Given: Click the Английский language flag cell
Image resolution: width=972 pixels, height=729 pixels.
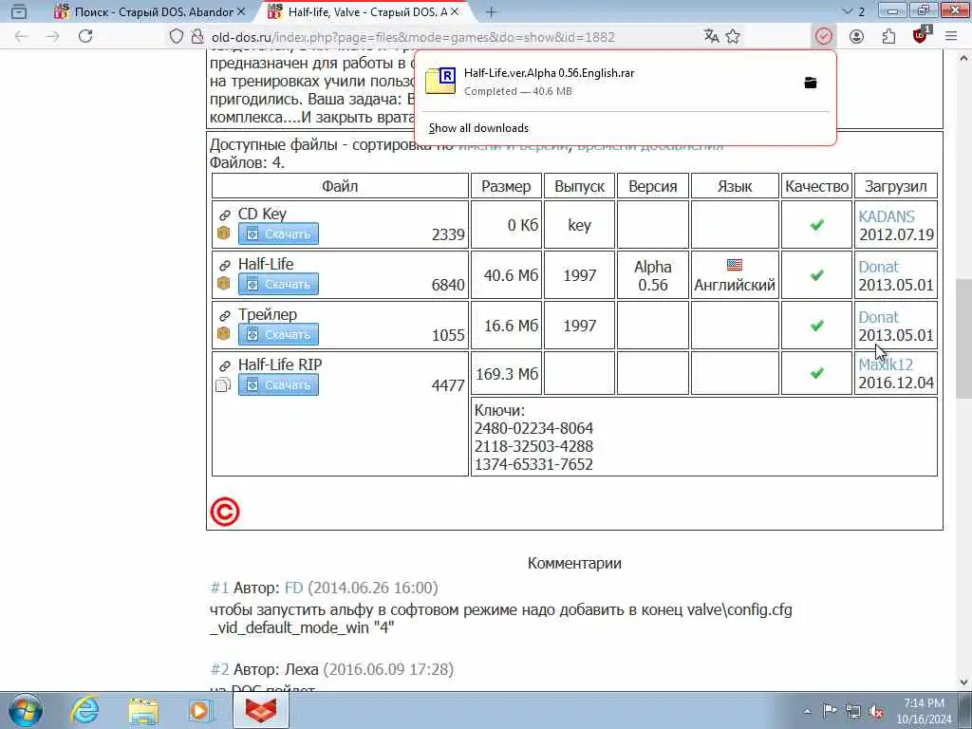Looking at the screenshot, I should 735,275.
